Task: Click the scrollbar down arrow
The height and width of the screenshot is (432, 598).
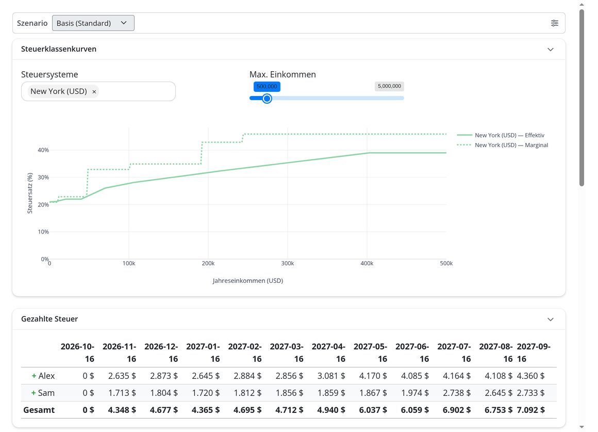Action: tap(582, 427)
